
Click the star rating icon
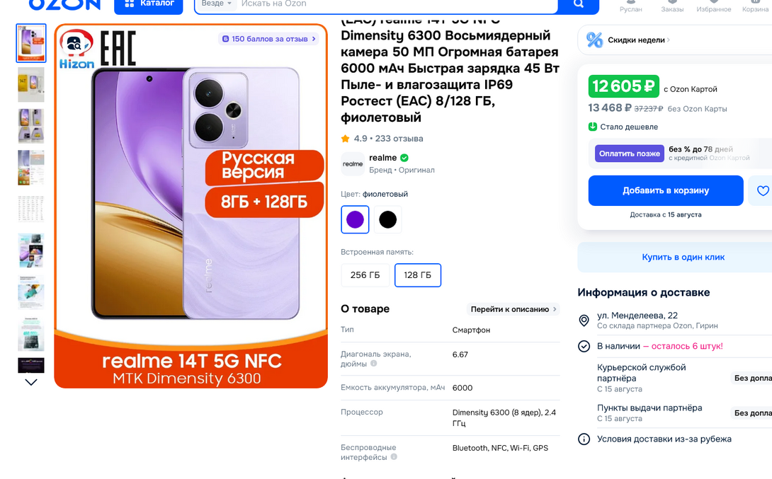click(x=346, y=139)
